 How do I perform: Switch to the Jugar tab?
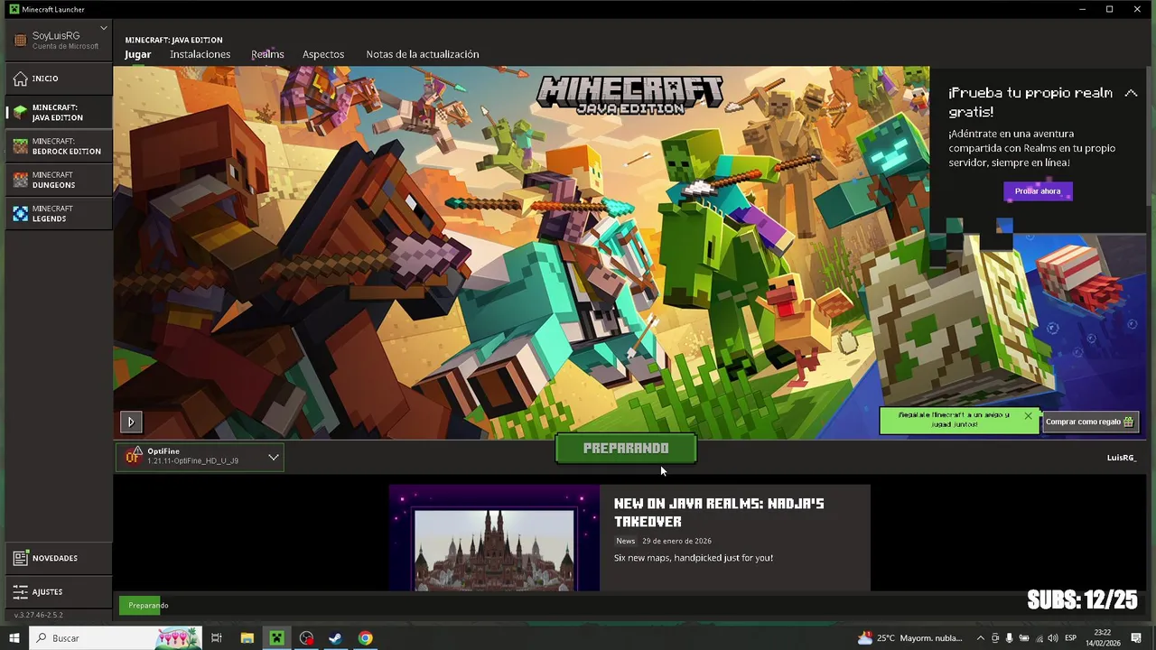pyautogui.click(x=138, y=54)
